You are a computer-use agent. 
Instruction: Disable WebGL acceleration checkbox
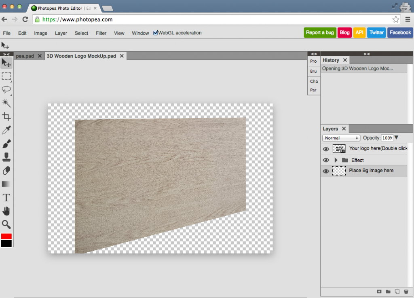tap(156, 33)
